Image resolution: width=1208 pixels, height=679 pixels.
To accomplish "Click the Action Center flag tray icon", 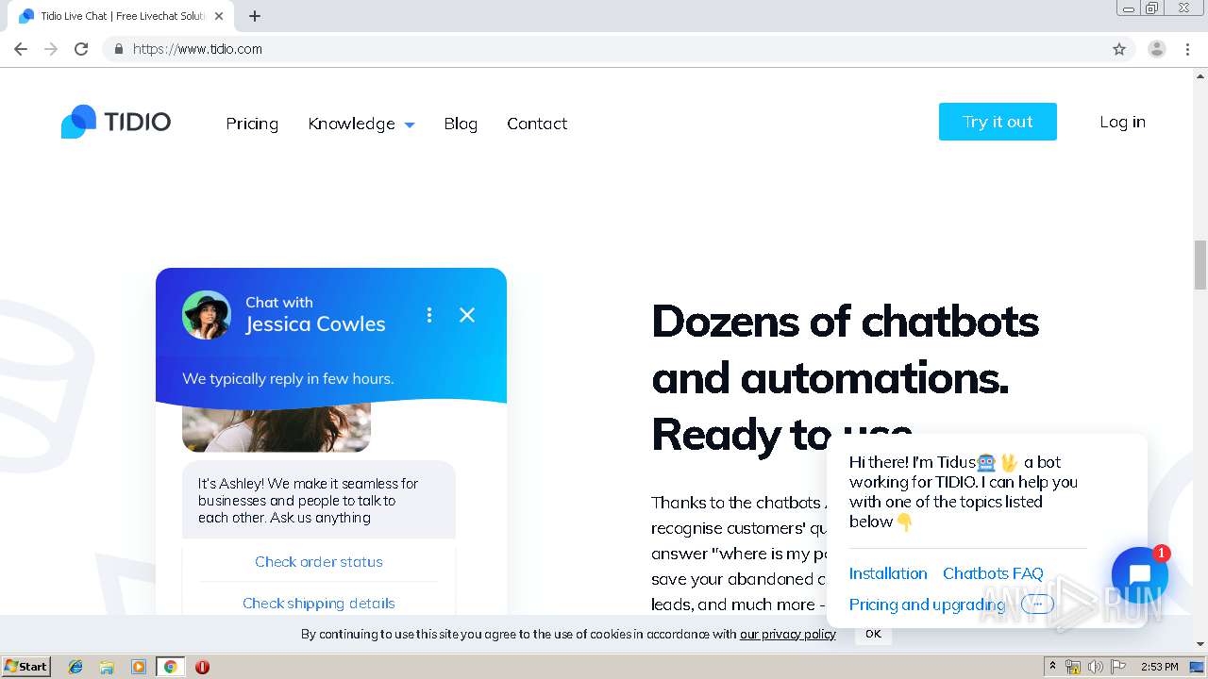I will pyautogui.click(x=1118, y=667).
